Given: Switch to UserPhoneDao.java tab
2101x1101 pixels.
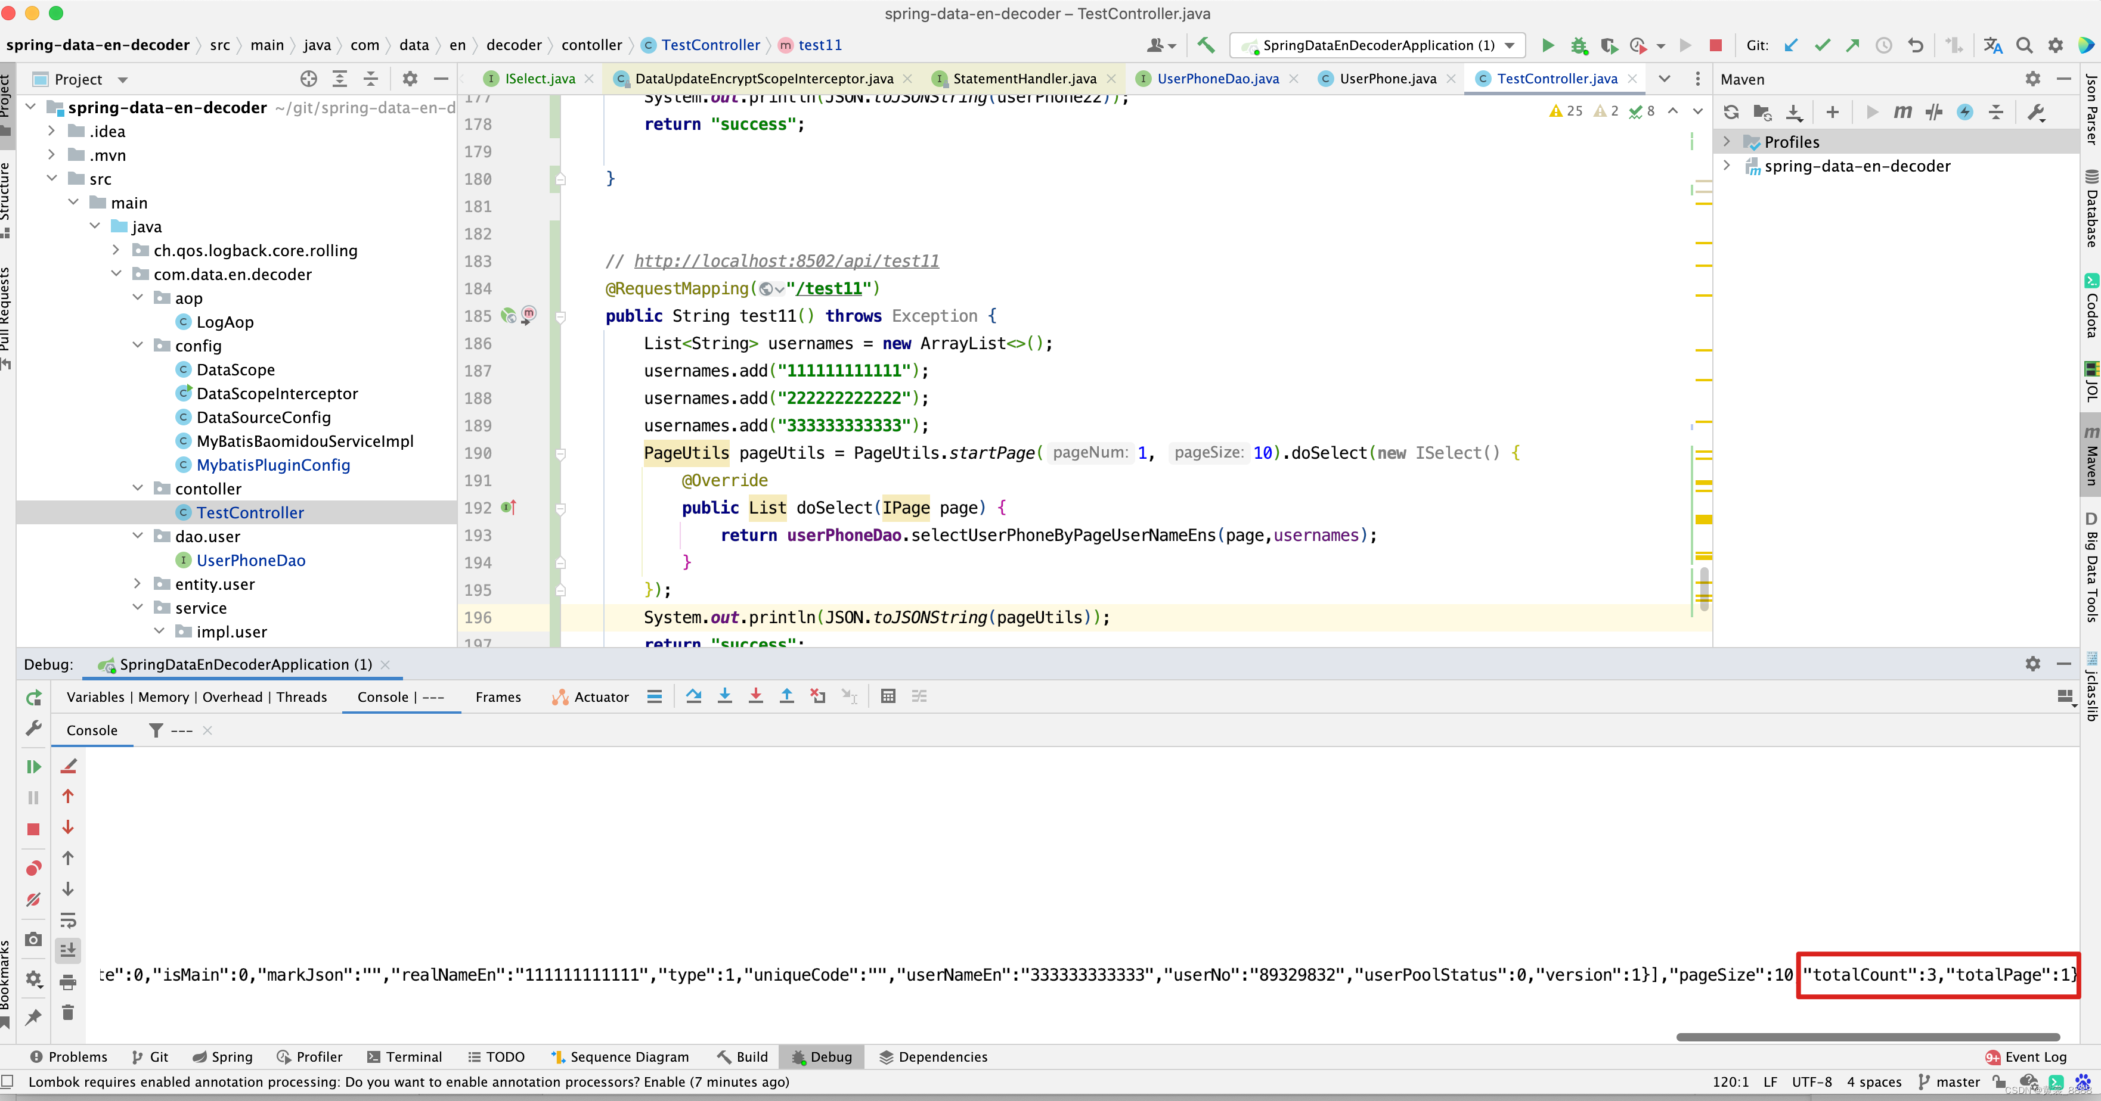Looking at the screenshot, I should coord(1217,79).
